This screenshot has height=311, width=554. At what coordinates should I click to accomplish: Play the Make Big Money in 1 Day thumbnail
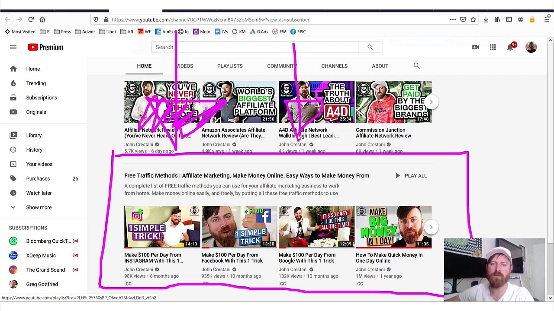point(393,227)
